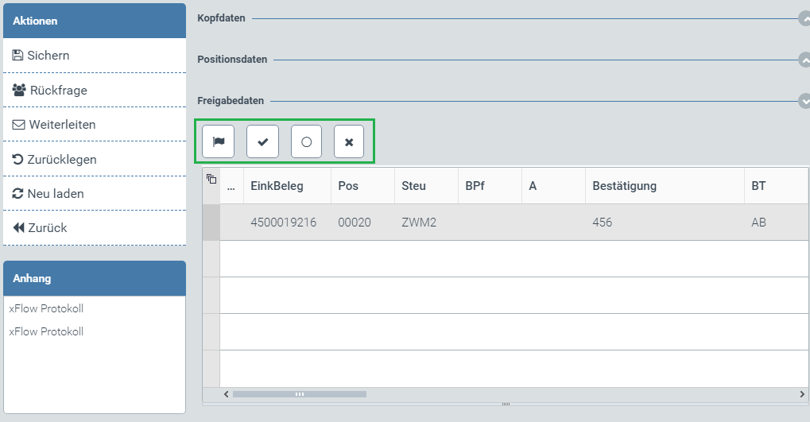Collapse the Positionsdaten section
The height and width of the screenshot is (422, 810).
coord(804,60)
